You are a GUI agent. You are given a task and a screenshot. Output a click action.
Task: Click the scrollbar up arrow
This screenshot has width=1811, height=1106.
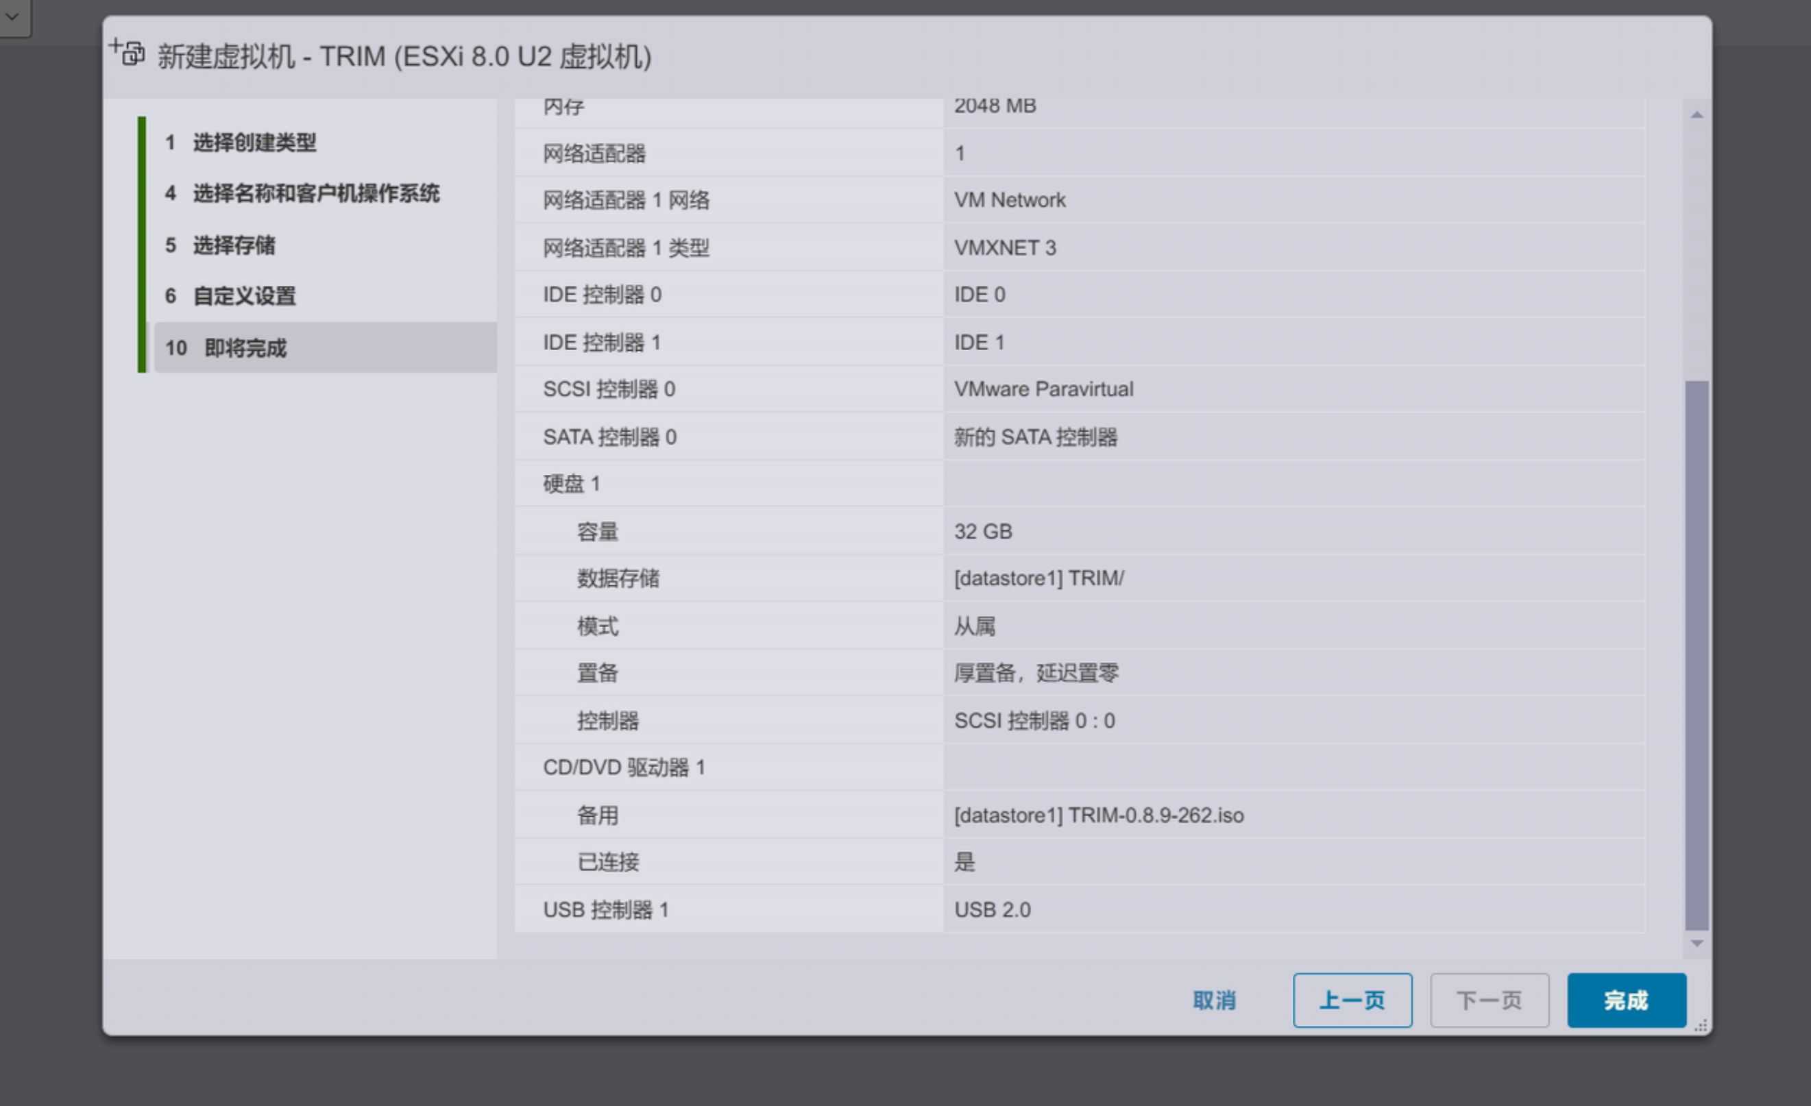coord(1697,114)
